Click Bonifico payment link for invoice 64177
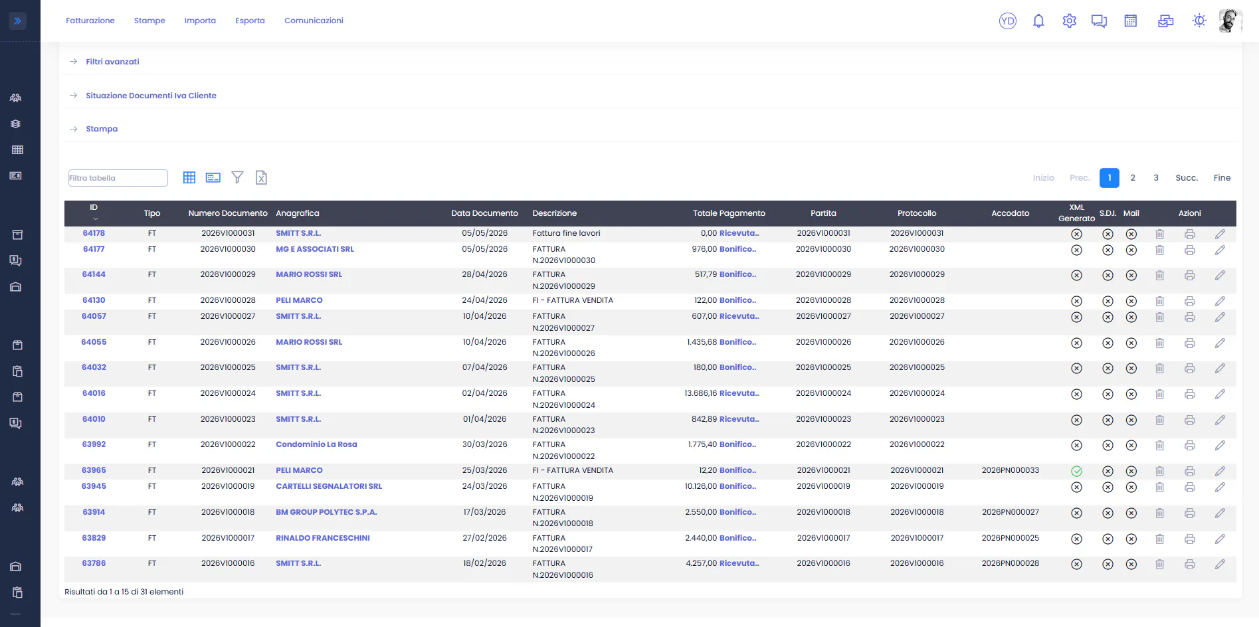1259x627 pixels. 737,249
